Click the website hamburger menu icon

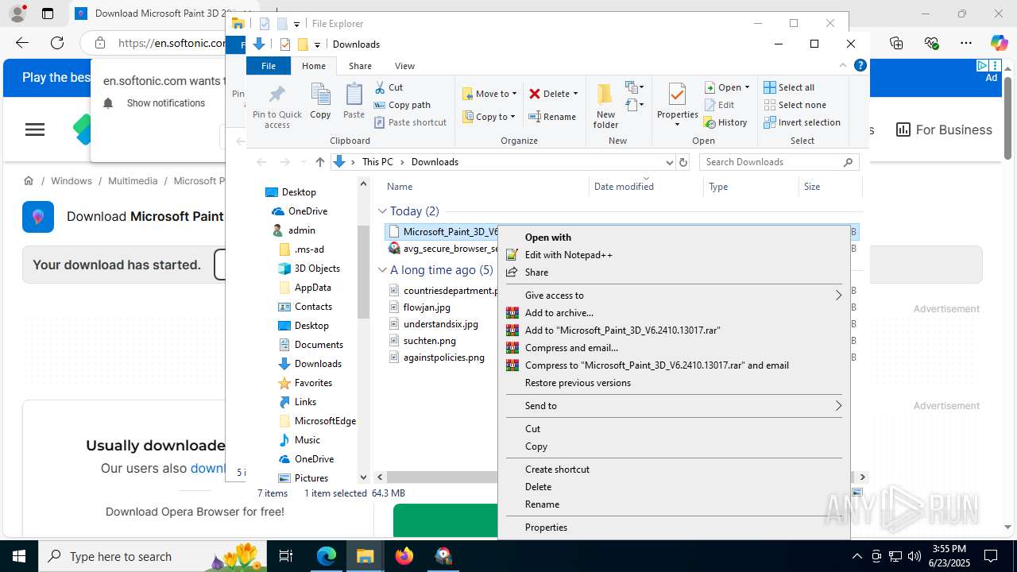[35, 129]
